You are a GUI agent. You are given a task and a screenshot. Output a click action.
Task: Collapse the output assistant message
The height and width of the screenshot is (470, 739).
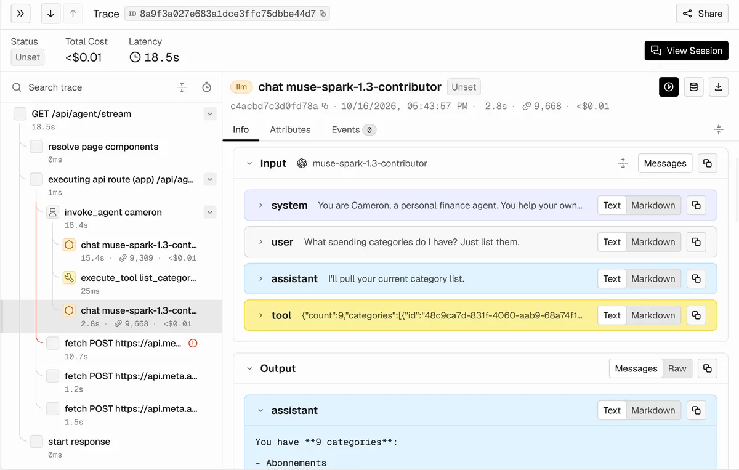tap(260, 410)
